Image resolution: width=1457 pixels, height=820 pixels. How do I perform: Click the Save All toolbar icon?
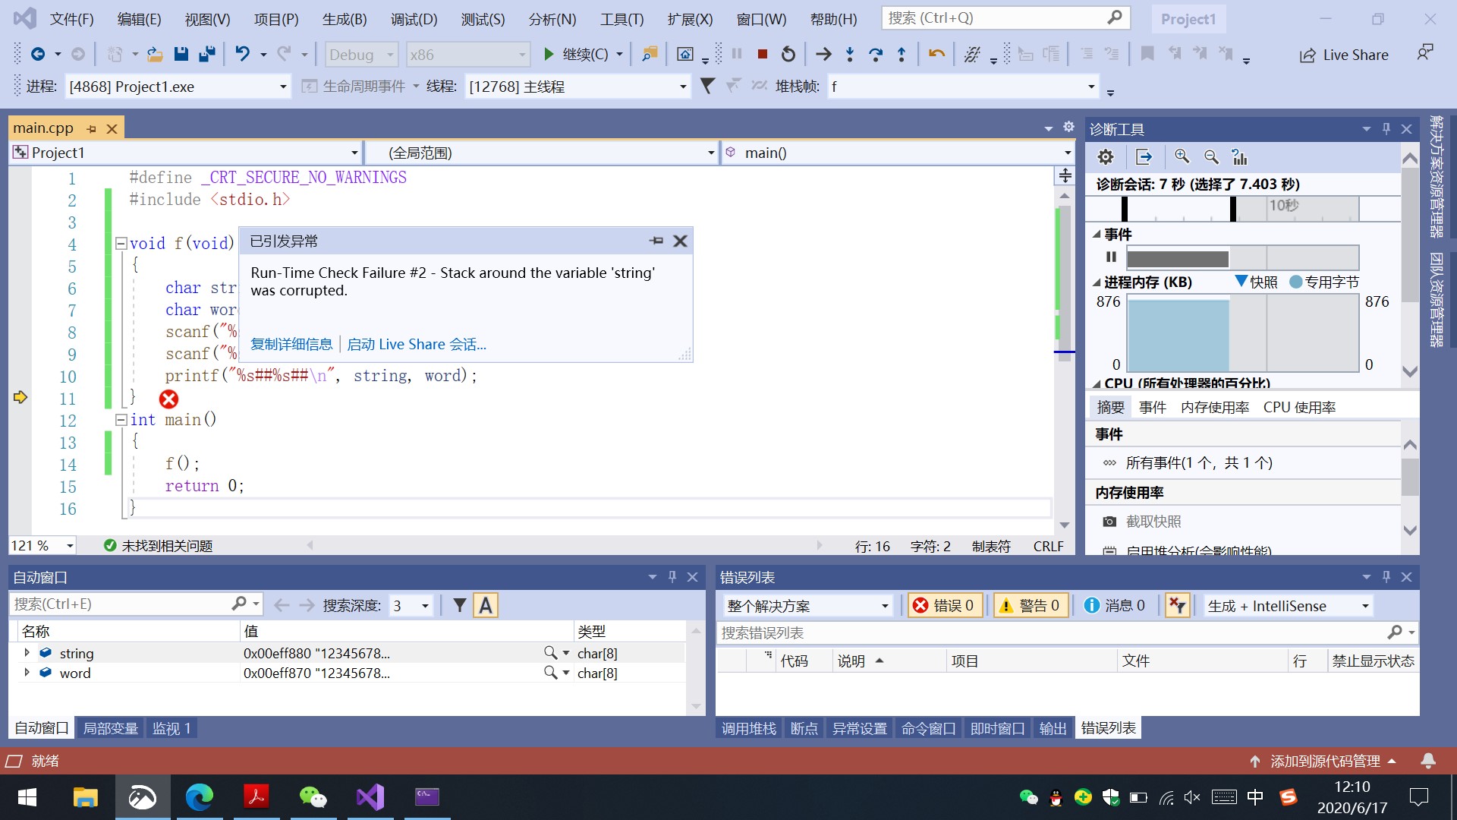(x=206, y=54)
